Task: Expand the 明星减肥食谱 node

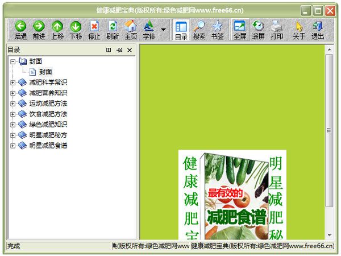Action: coord(13,146)
